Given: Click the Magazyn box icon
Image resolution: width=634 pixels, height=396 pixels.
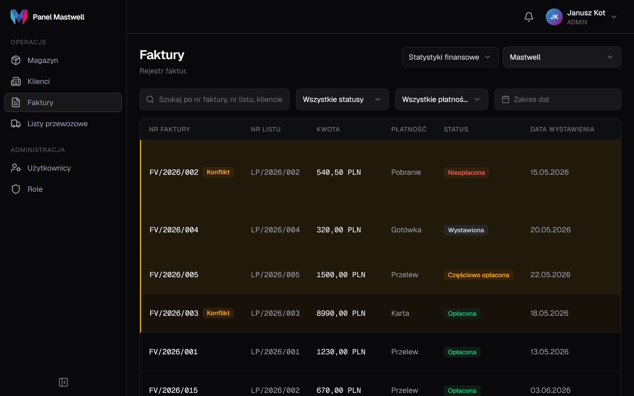Looking at the screenshot, I should 16,60.
